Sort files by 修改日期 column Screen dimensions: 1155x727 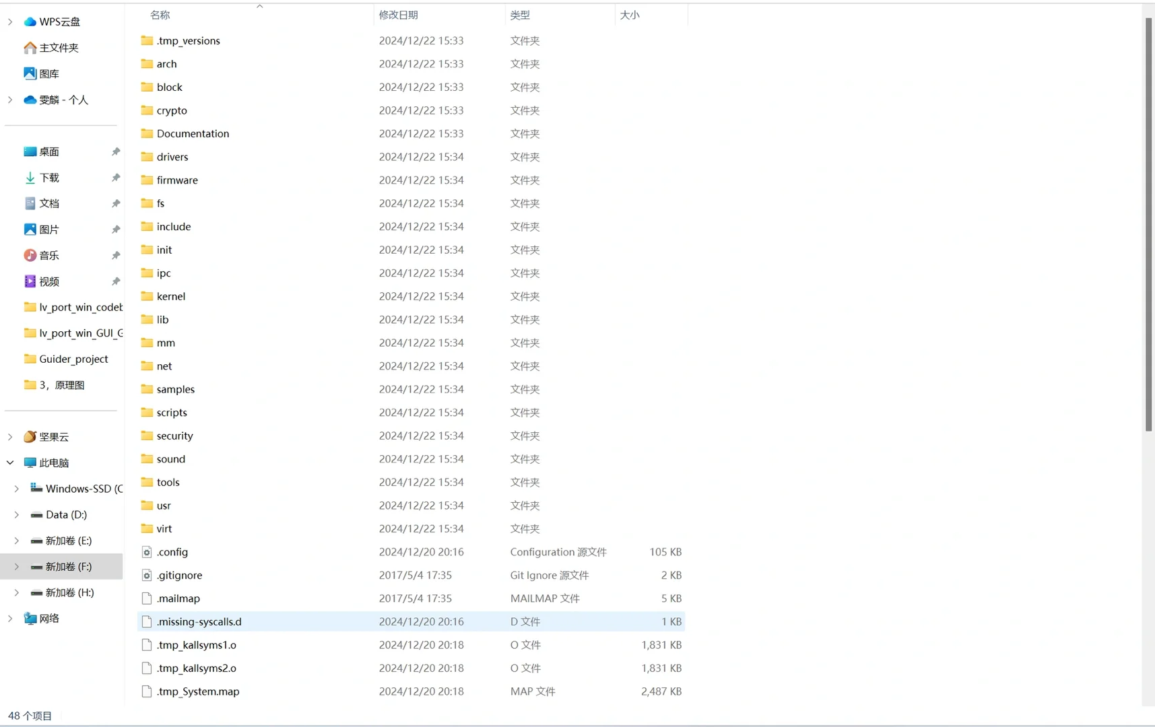399,15
